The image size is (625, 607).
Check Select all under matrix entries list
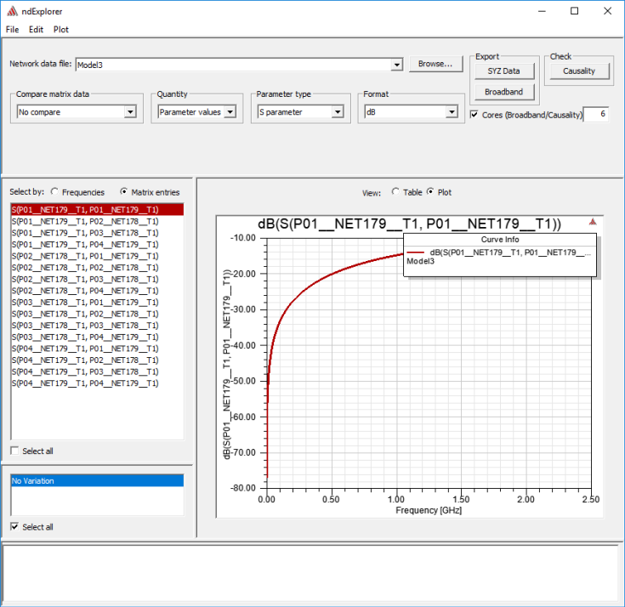pyautogui.click(x=14, y=451)
